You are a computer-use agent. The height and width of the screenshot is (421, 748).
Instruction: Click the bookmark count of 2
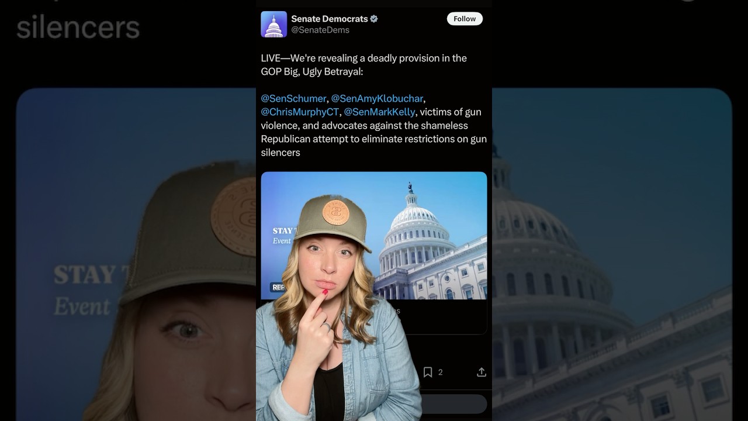point(440,372)
